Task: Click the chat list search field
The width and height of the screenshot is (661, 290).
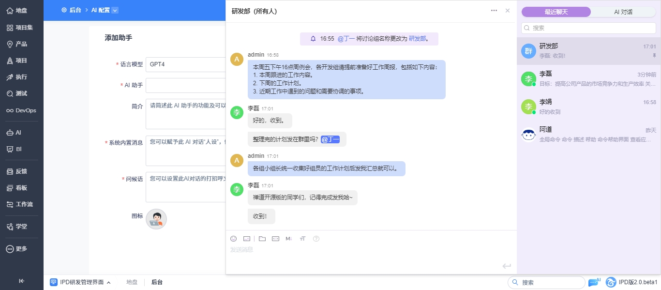Action: click(x=588, y=28)
